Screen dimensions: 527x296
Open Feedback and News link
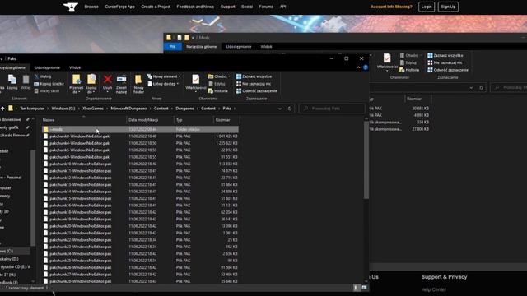(195, 7)
